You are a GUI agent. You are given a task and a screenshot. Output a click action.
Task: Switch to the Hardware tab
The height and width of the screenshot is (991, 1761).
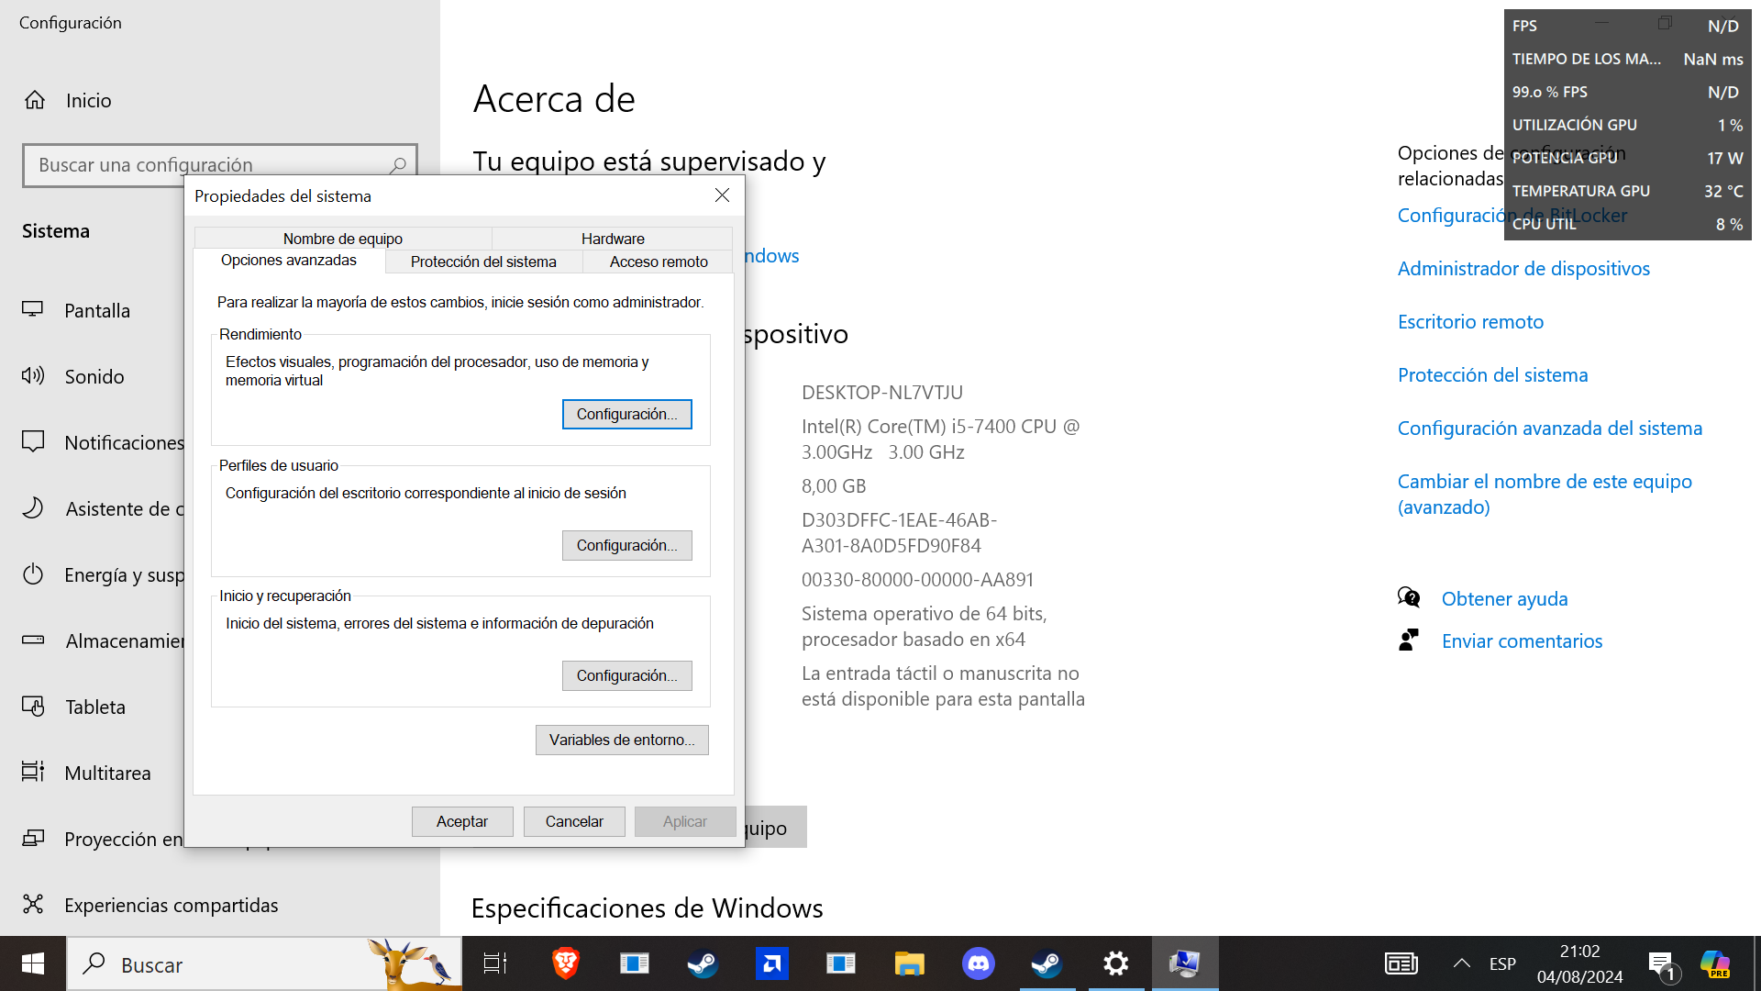click(x=612, y=239)
